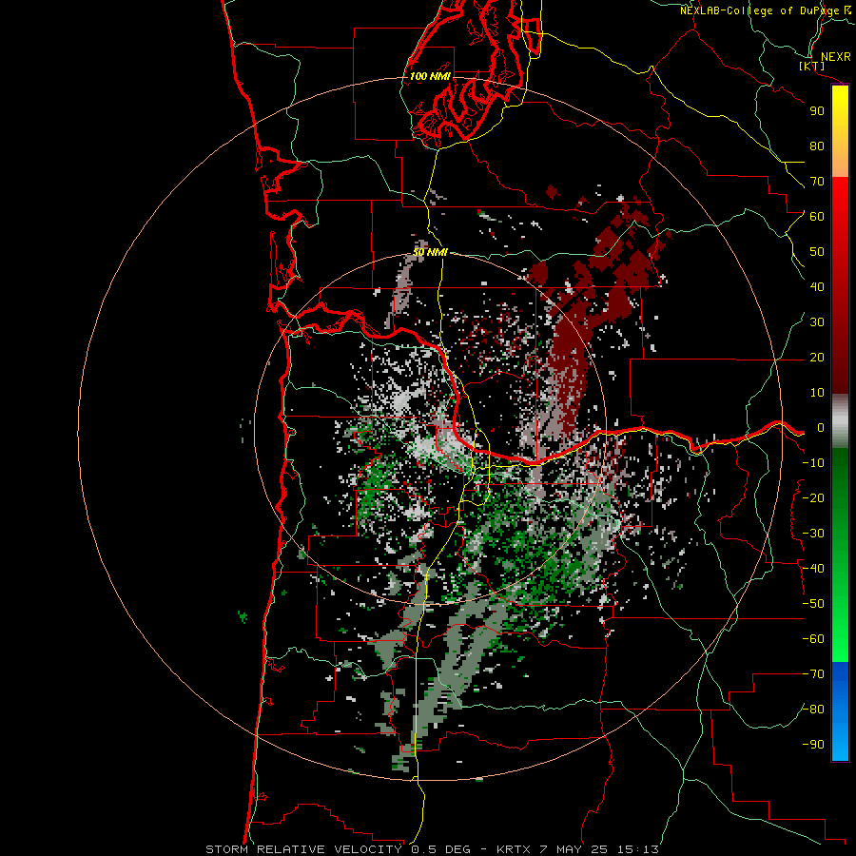Click the -20 value on velocity scale
This screenshot has height=856, width=856.
click(x=813, y=498)
